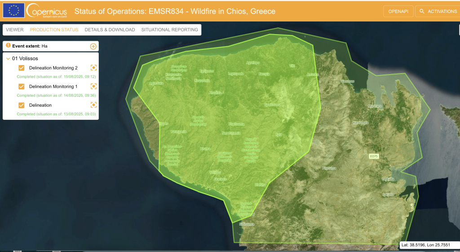Click the European Union flag icon

pyautogui.click(x=13, y=10)
